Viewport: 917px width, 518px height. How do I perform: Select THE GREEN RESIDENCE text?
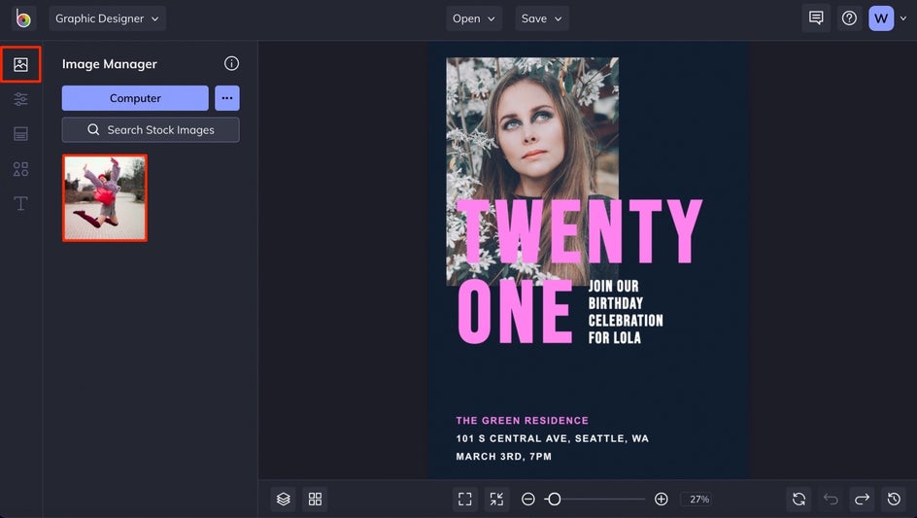[x=523, y=420]
